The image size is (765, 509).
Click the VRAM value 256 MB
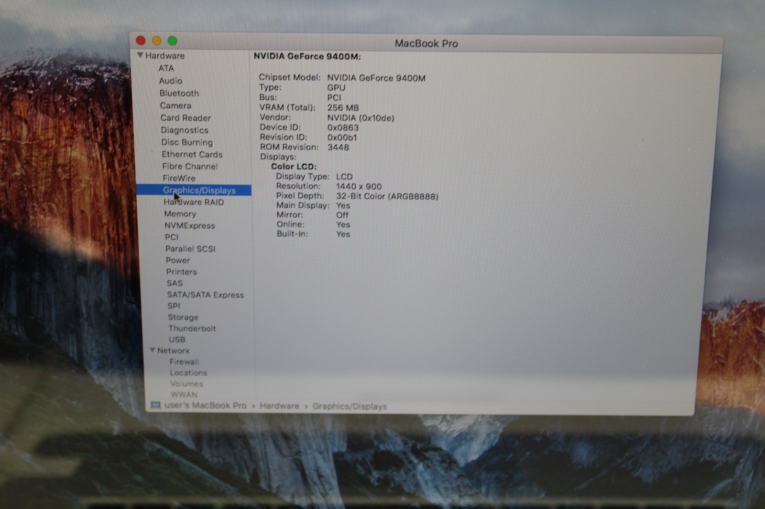tap(343, 108)
